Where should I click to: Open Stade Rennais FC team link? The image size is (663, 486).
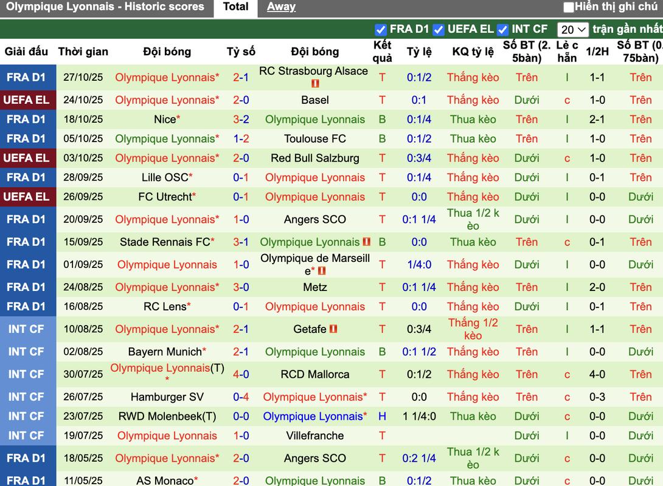(x=165, y=242)
